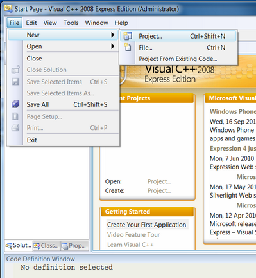Click the Print printer icon

click(15, 128)
